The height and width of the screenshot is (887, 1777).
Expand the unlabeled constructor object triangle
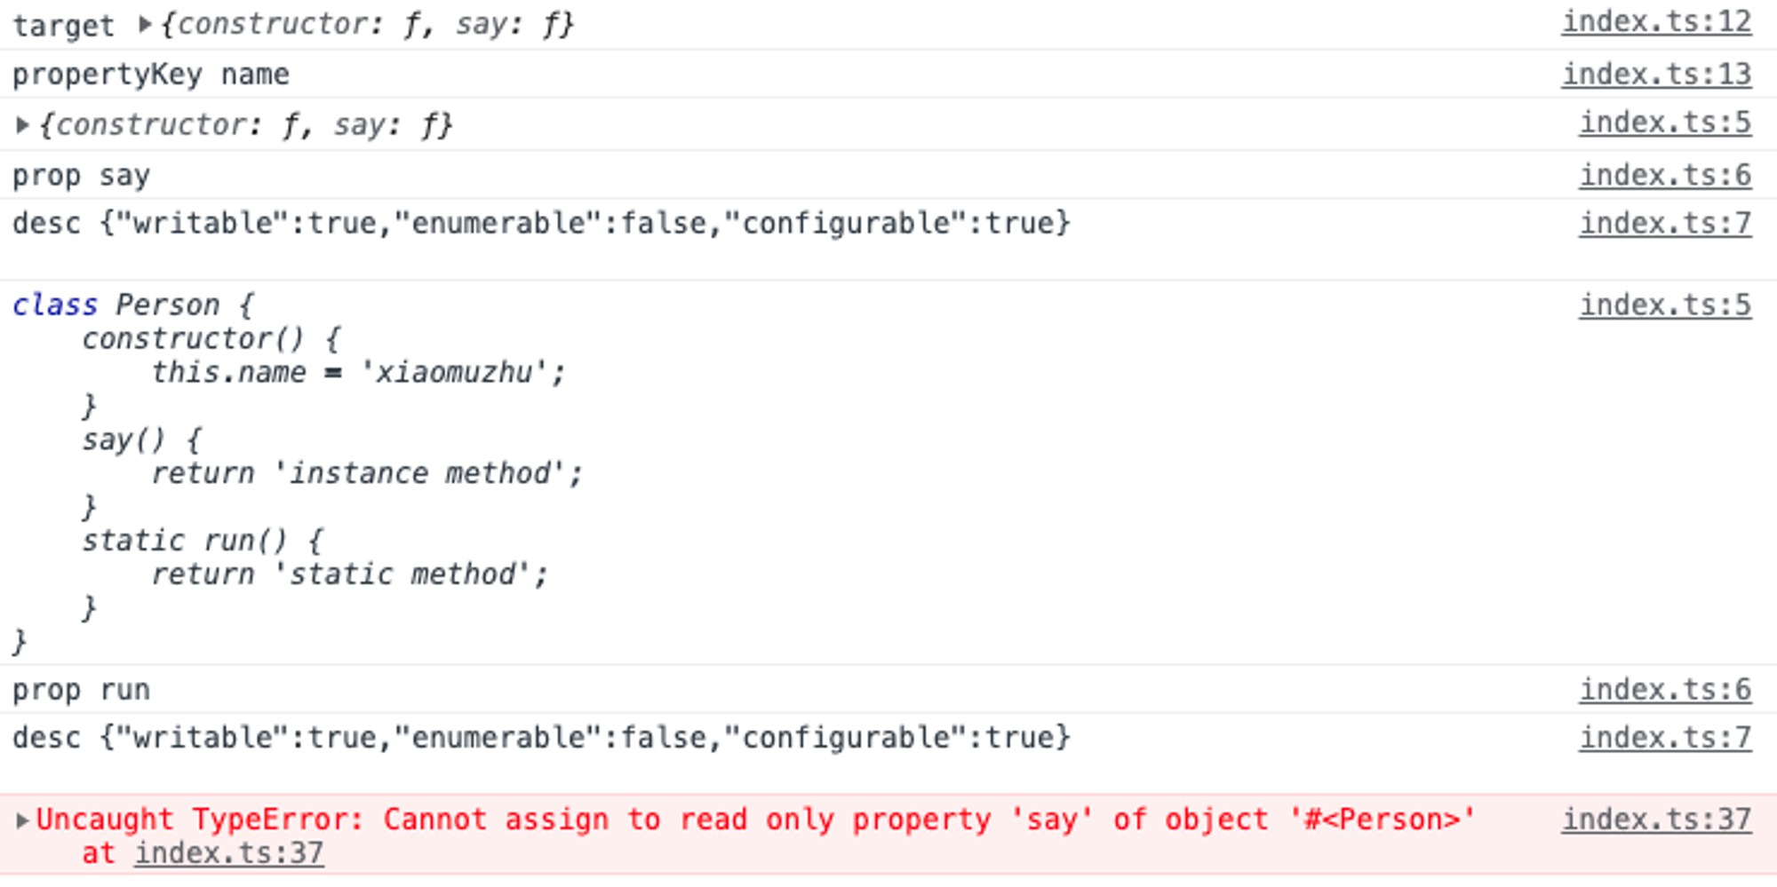[x=22, y=125]
